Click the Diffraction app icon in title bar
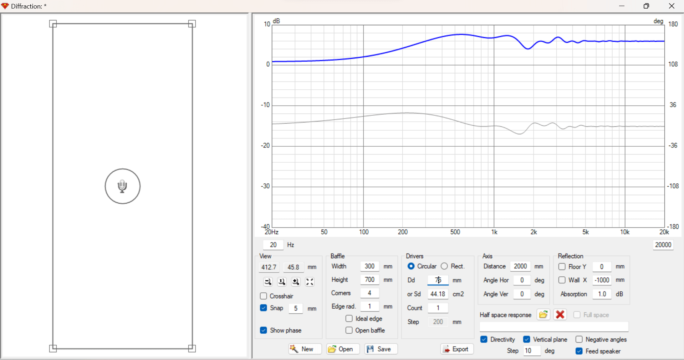The image size is (684, 360). [5, 6]
